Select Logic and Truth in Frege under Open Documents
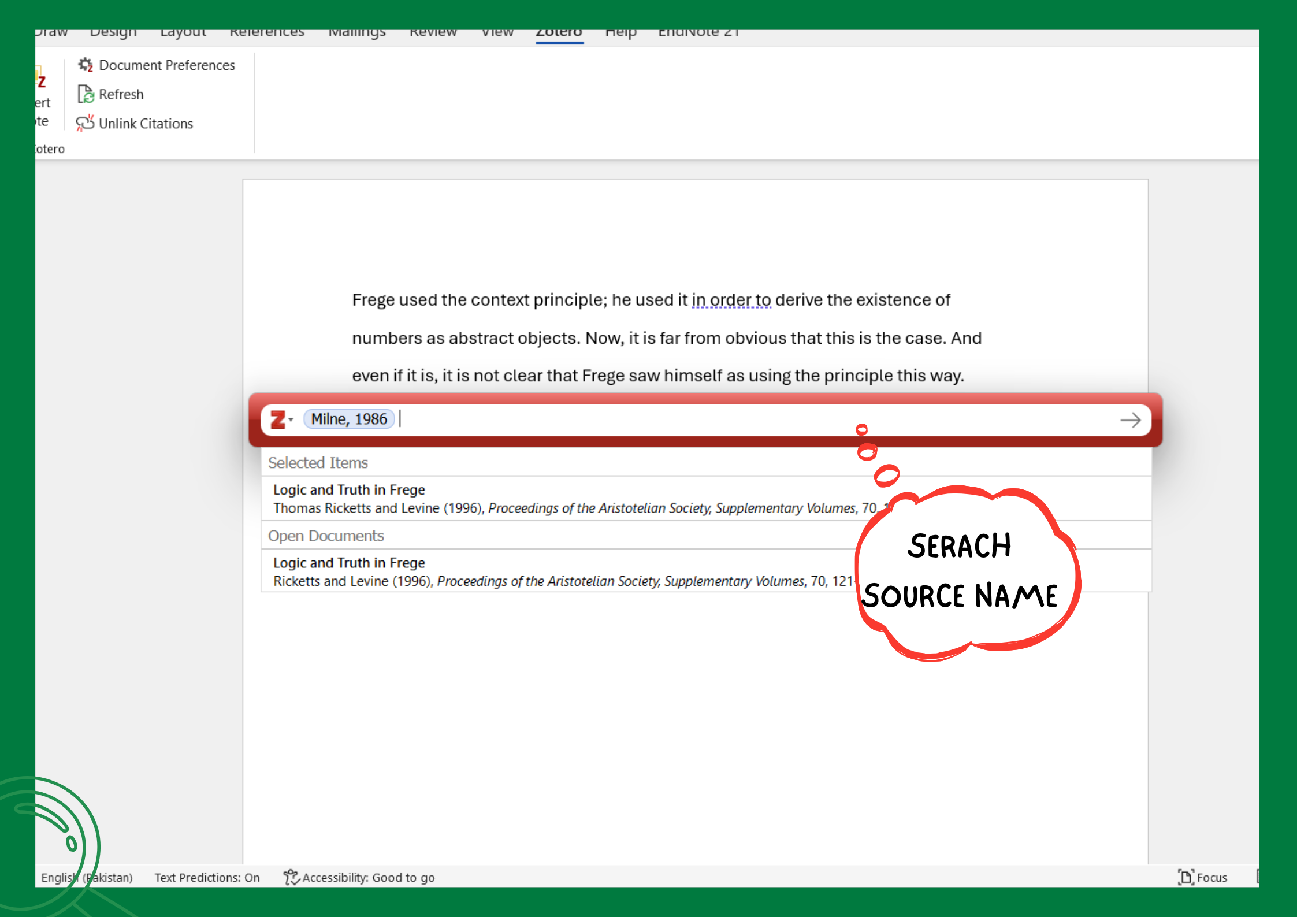This screenshot has width=1297, height=917. [706, 571]
